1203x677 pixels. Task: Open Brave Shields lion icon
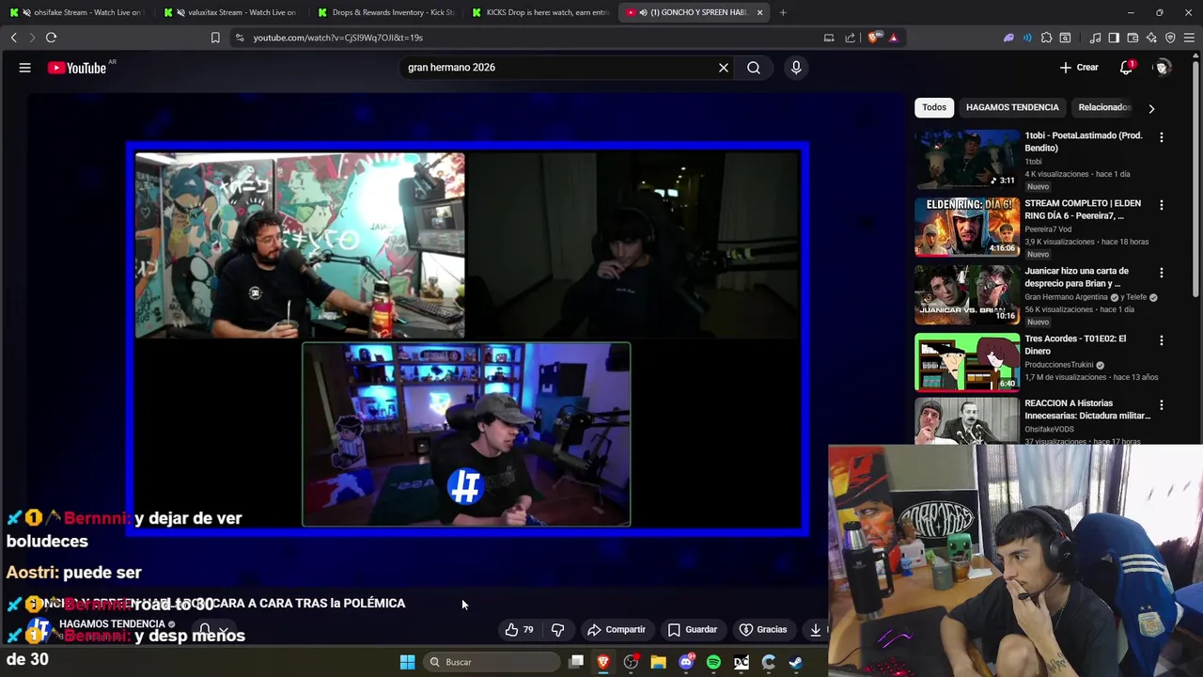coord(875,38)
